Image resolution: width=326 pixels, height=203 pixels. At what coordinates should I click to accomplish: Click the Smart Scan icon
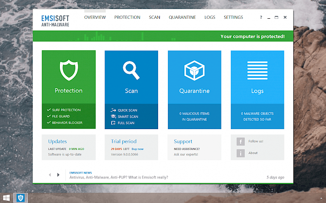(113, 117)
